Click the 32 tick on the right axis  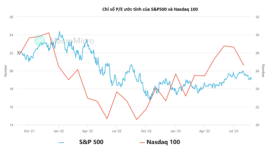click(258, 17)
